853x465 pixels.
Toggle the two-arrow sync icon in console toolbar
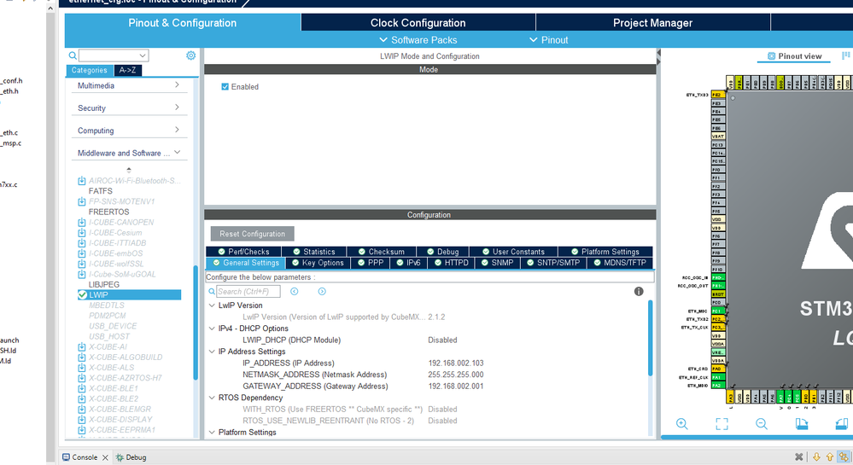844,457
